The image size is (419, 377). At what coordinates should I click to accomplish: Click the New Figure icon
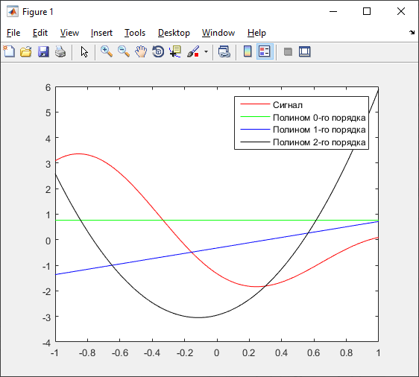pyautogui.click(x=9, y=51)
